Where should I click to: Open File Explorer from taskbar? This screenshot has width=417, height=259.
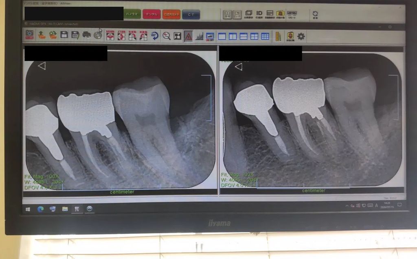(65, 209)
